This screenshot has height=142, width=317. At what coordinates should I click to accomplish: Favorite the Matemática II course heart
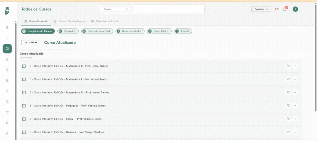click(288, 66)
